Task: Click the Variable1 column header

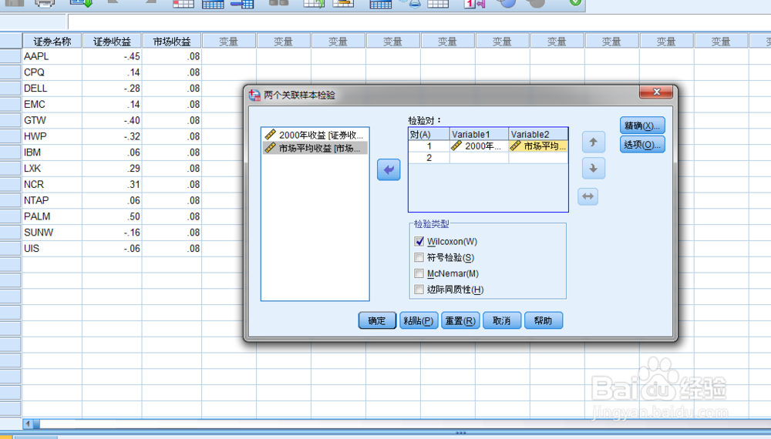Action: tap(479, 134)
